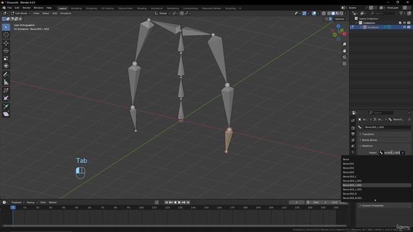The image size is (413, 232).
Task: Toggle show overlays button
Action: 314,13
